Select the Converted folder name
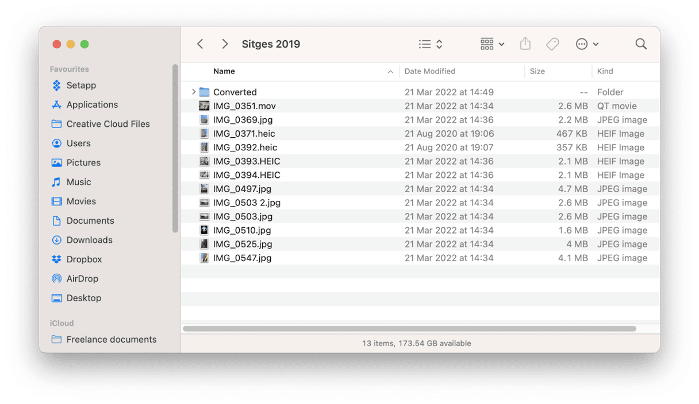The image size is (699, 404). pyautogui.click(x=235, y=92)
